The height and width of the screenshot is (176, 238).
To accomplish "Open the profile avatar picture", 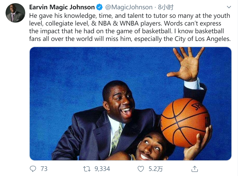I will pos(15,13).
